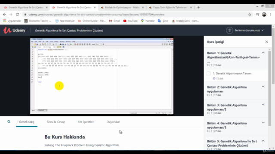Switch to Soru & Cevap tab

(56, 122)
